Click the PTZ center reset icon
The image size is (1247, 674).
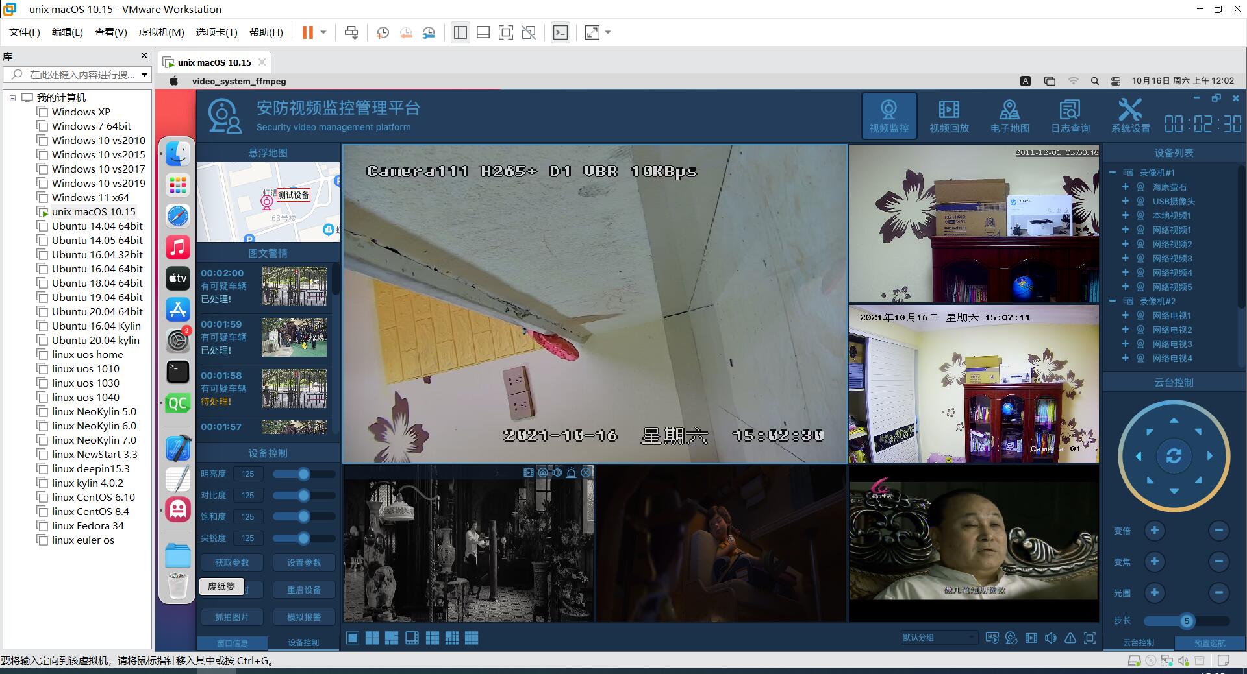tap(1174, 456)
